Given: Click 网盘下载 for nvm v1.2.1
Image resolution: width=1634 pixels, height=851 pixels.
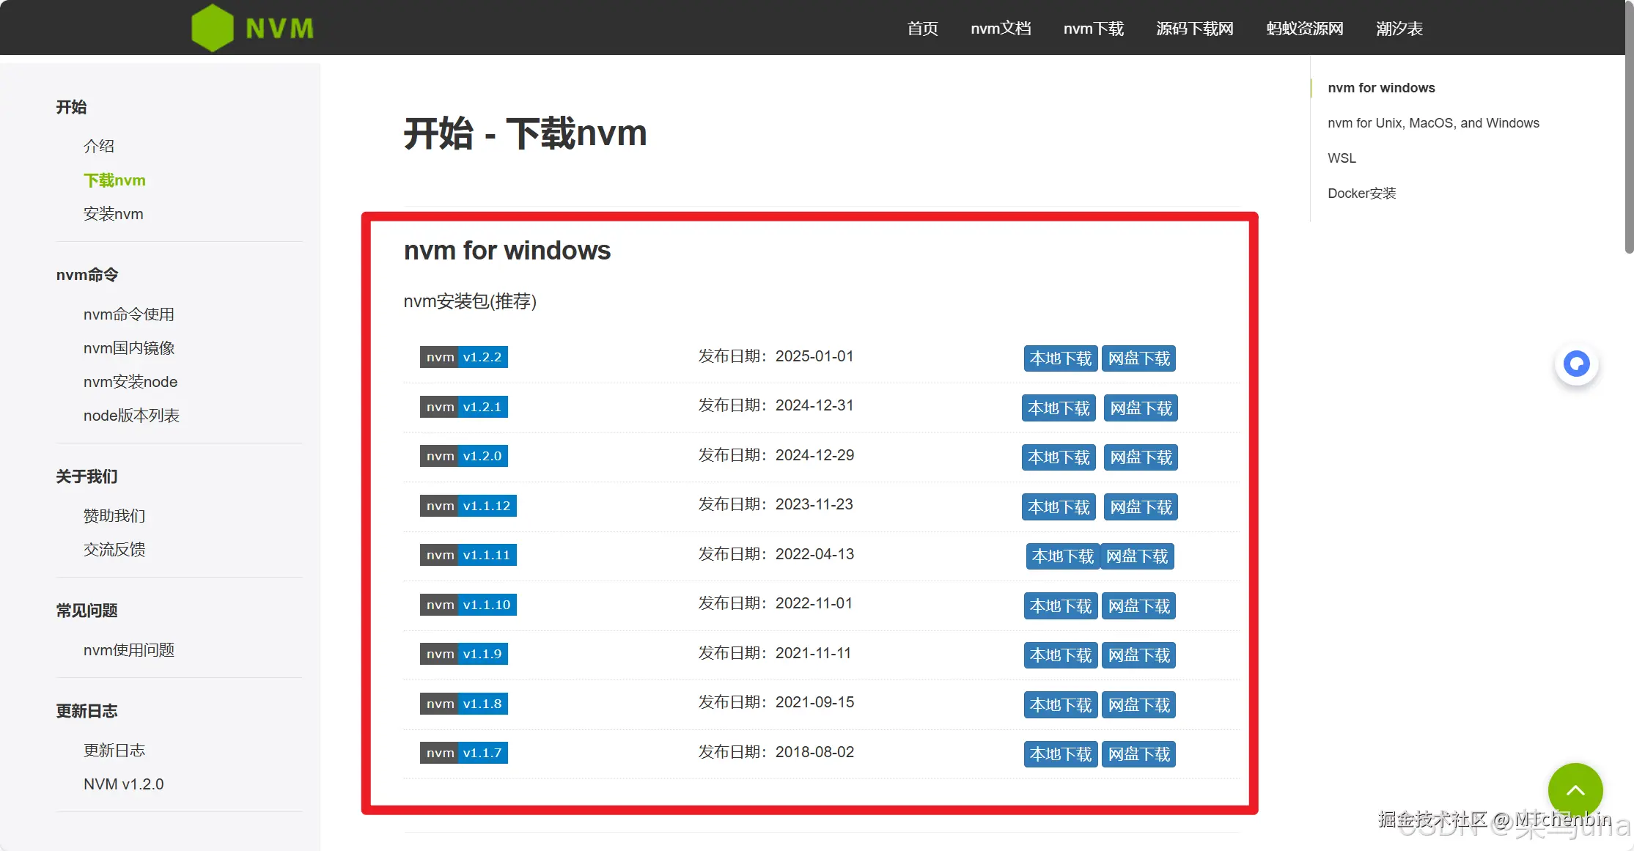Looking at the screenshot, I should click(x=1141, y=408).
